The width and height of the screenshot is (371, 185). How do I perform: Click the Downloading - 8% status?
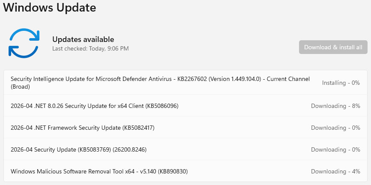point(335,106)
